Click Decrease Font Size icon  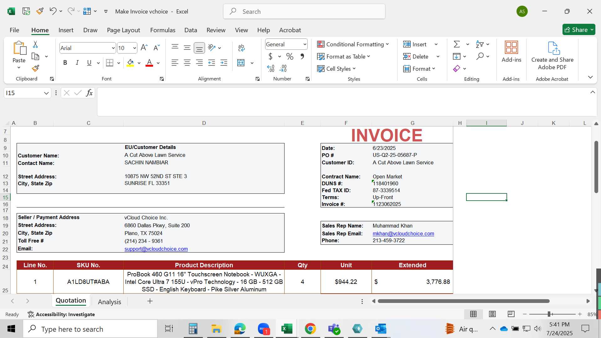(157, 48)
